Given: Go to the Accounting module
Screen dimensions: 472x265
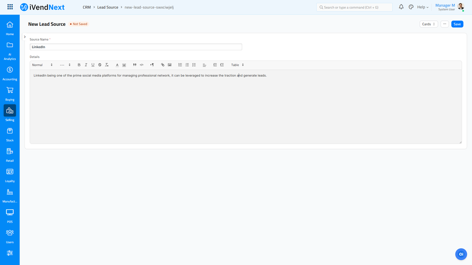Looking at the screenshot, I should pos(10,74).
